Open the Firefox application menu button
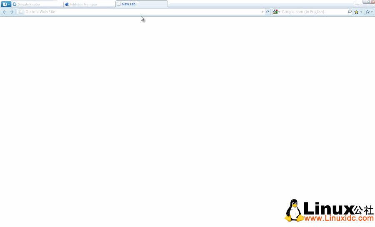This screenshot has width=375, height=227. pos(6,4)
